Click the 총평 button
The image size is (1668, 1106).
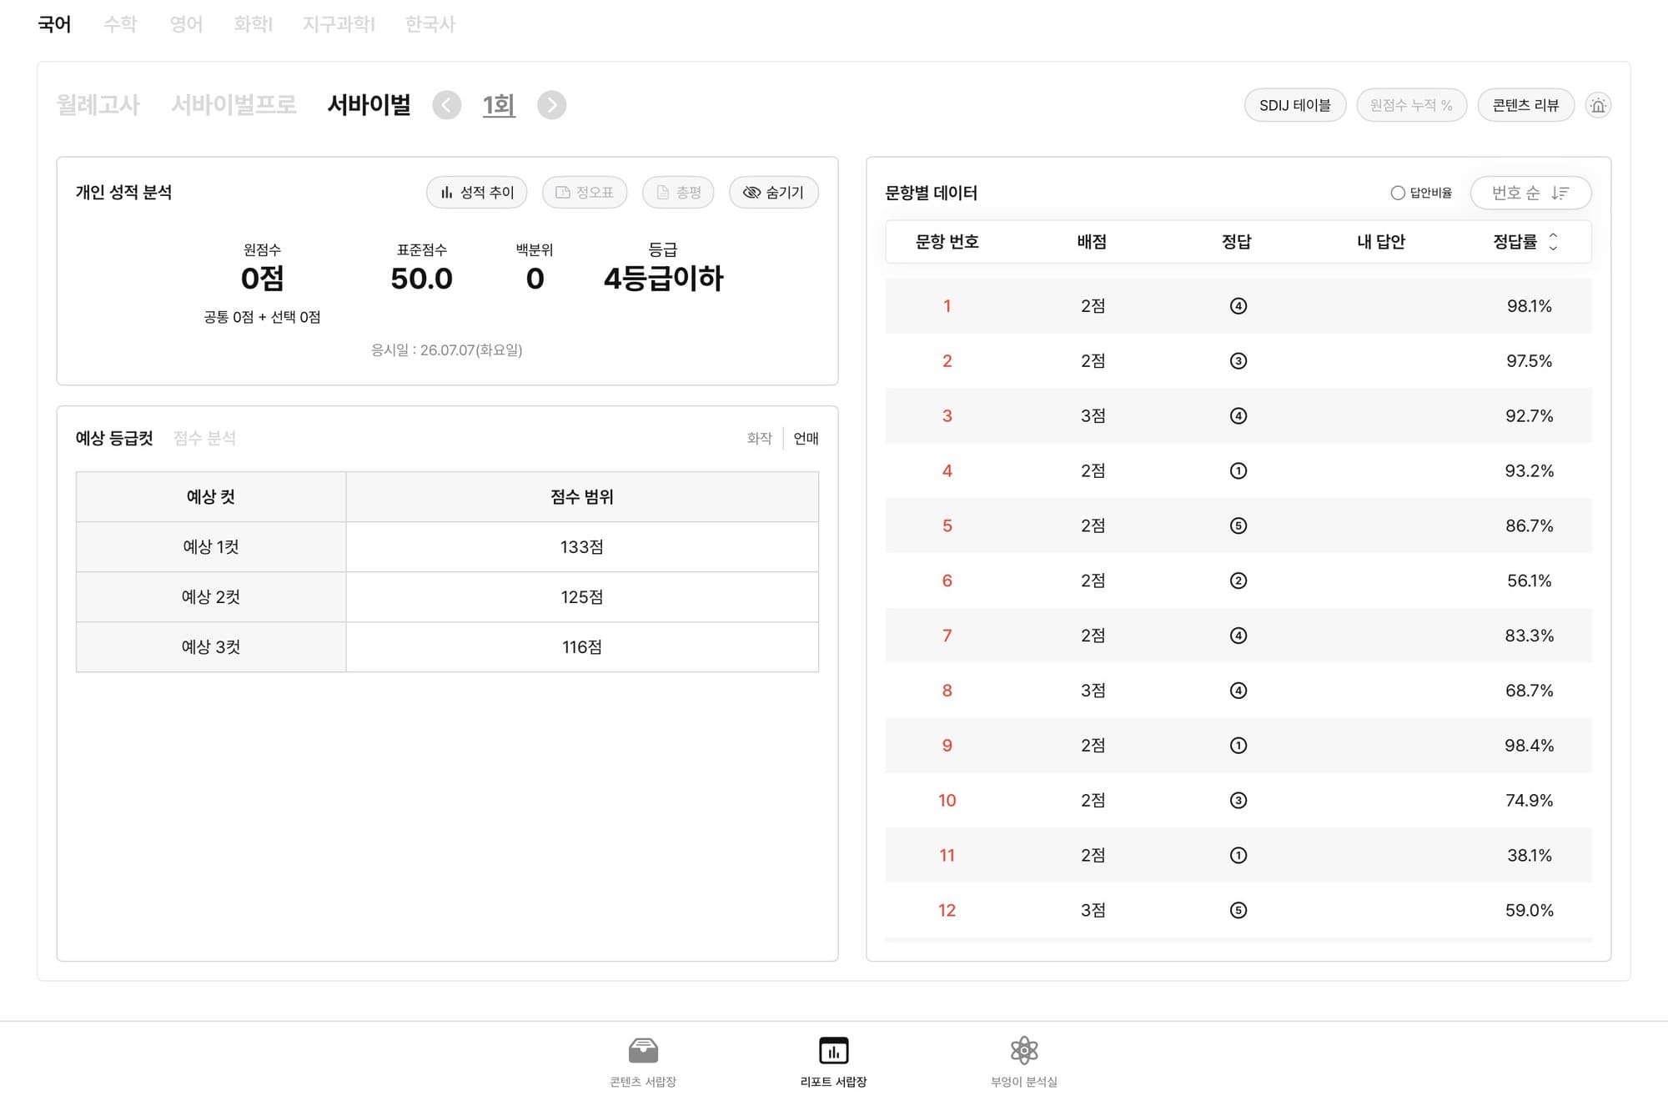(678, 193)
